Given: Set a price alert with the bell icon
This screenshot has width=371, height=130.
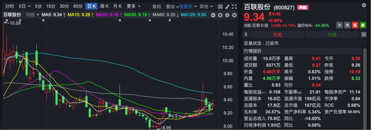Looking at the screenshot, I should coord(347,25).
